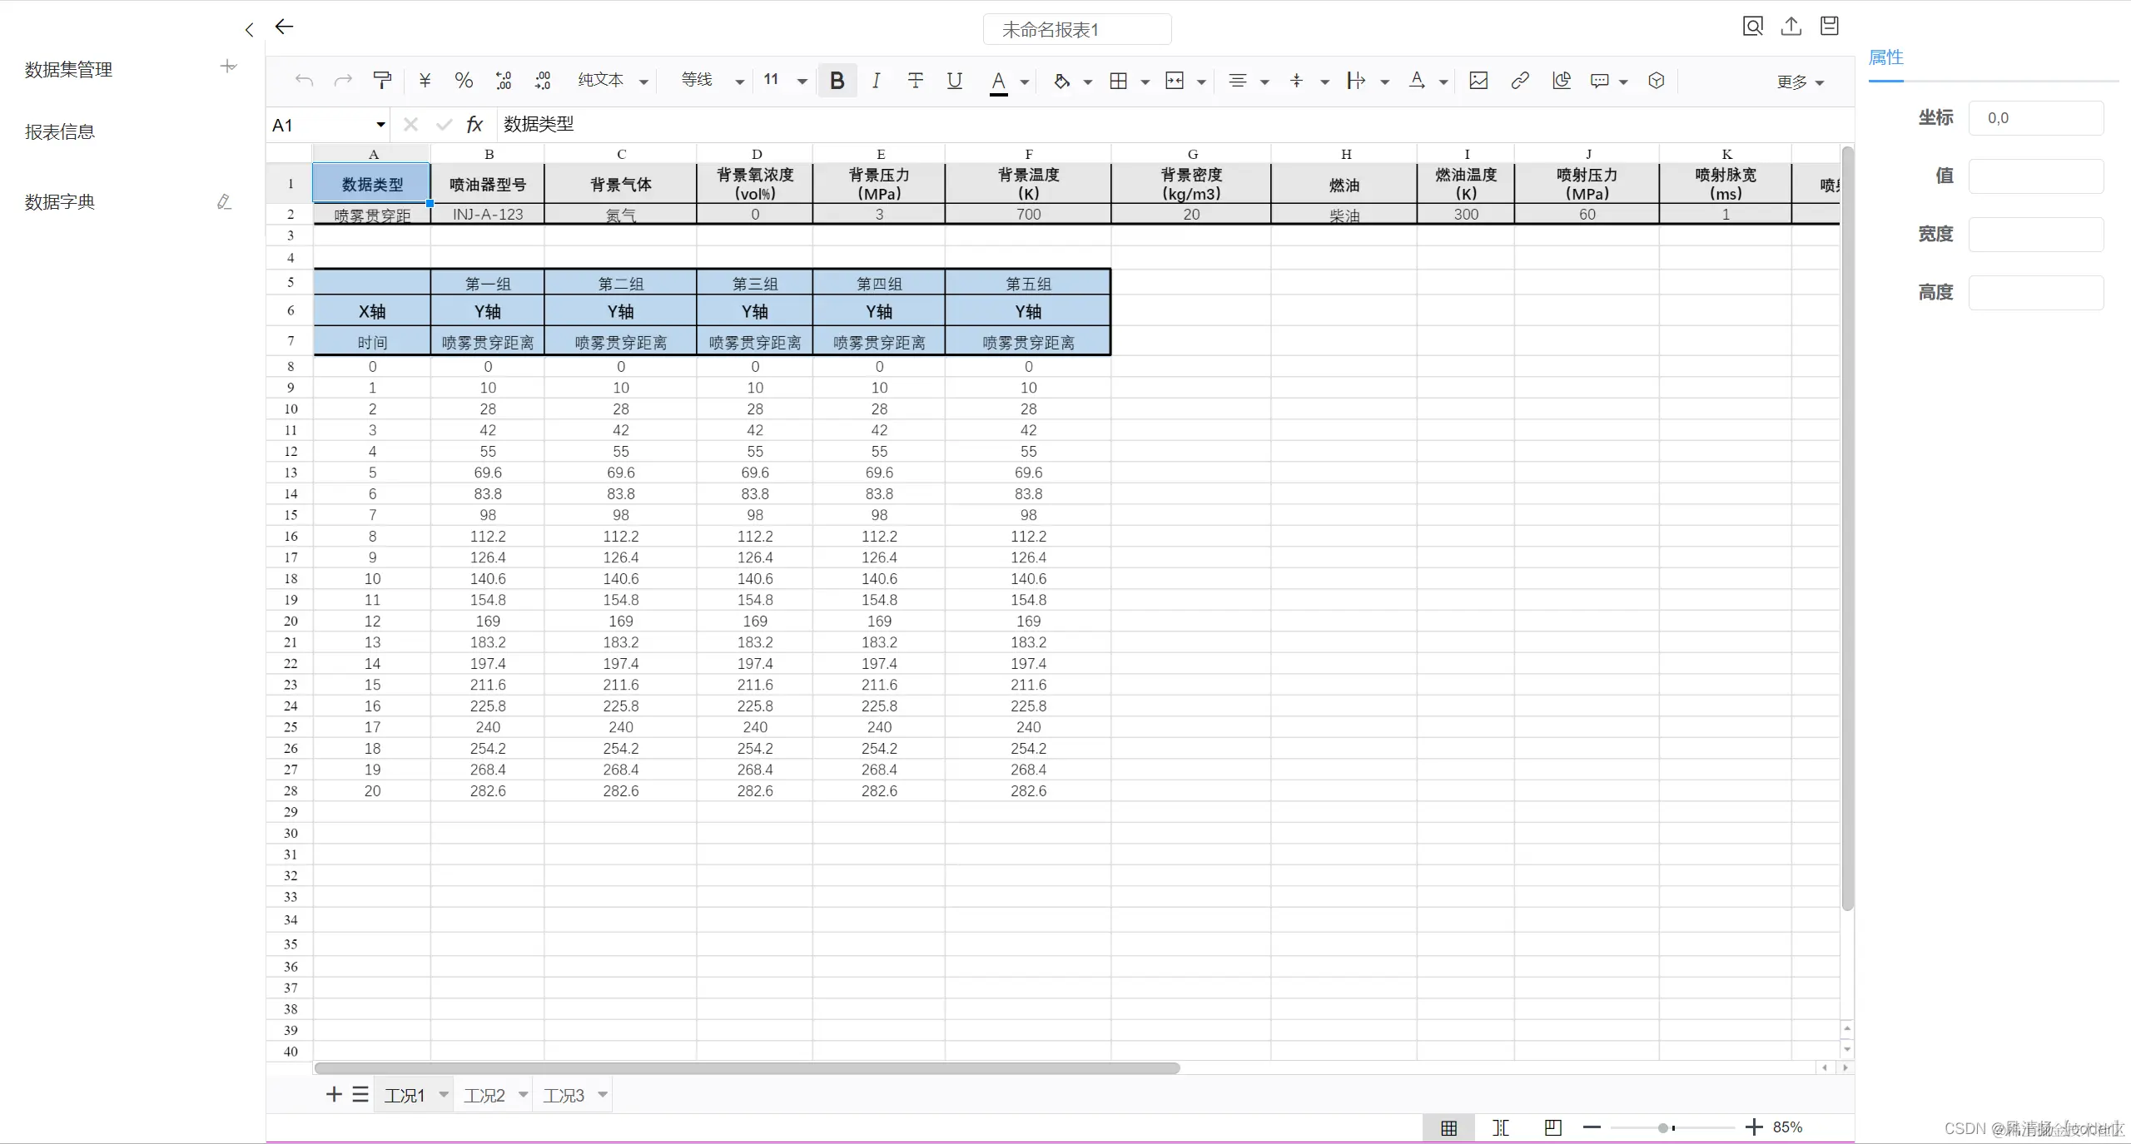Image resolution: width=2131 pixels, height=1144 pixels.
Task: Open the 纯文本 cell format dropdown
Action: coord(613,81)
